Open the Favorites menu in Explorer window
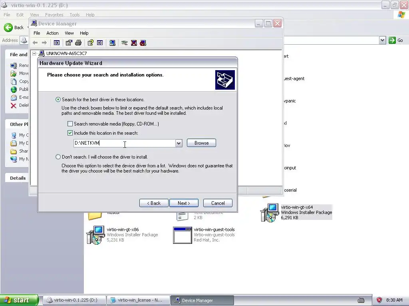The height and width of the screenshot is (306, 409). (54, 15)
